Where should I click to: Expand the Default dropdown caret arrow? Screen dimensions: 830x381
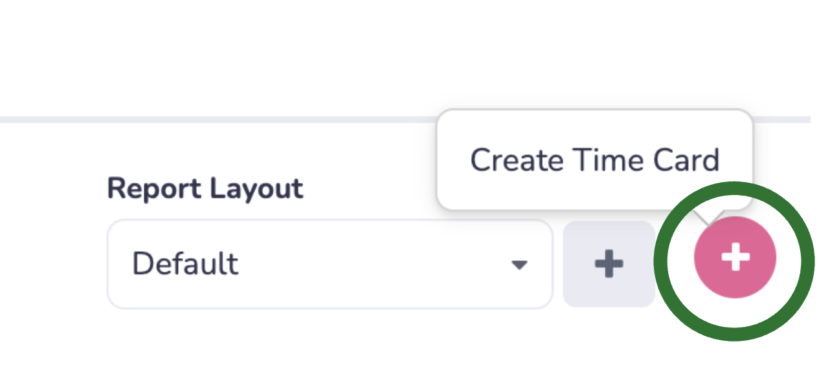coord(519,265)
